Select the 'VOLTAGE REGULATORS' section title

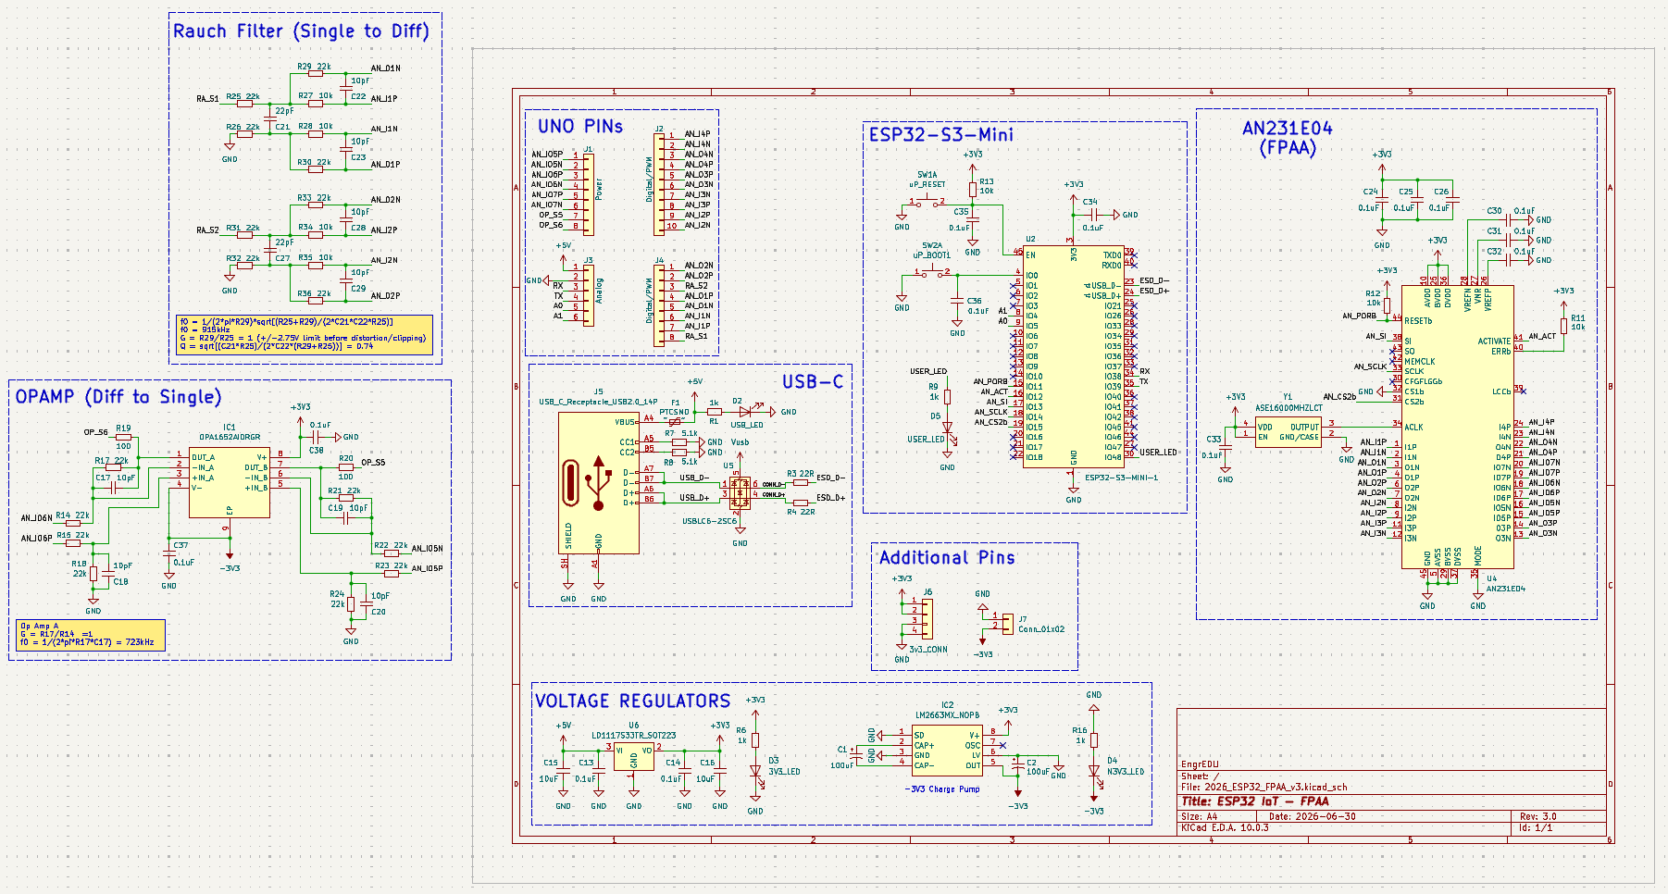[633, 701]
